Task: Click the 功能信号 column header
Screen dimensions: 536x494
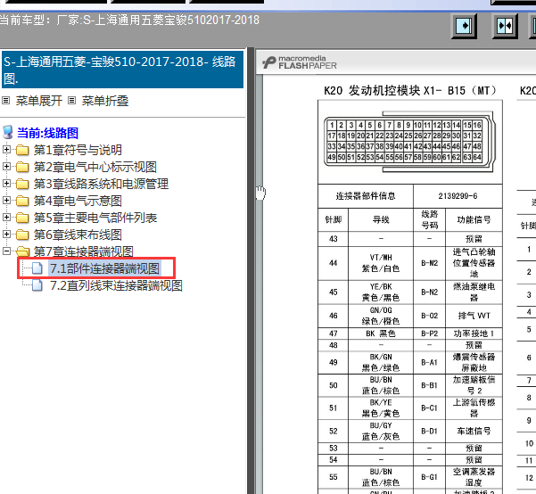Action: 474,220
